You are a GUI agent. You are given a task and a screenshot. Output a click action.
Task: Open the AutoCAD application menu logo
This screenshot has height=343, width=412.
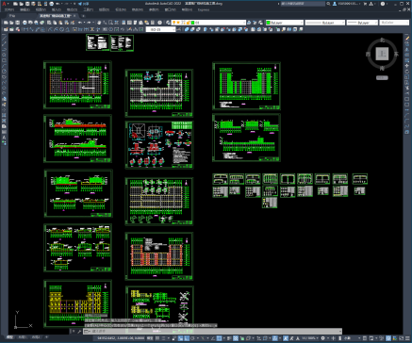point(4,4)
